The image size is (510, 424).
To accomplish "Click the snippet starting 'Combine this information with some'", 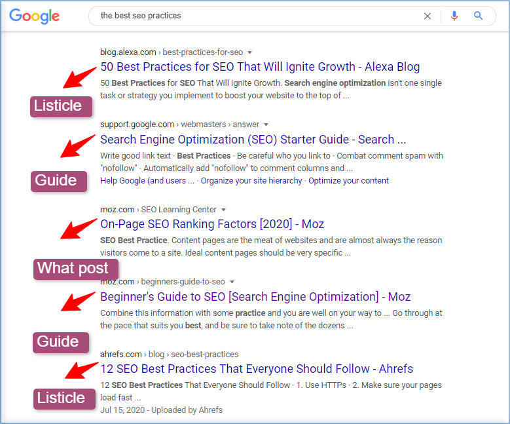I will point(271,319).
